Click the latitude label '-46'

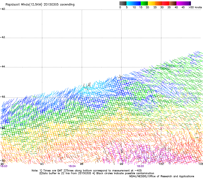coord(2,97)
